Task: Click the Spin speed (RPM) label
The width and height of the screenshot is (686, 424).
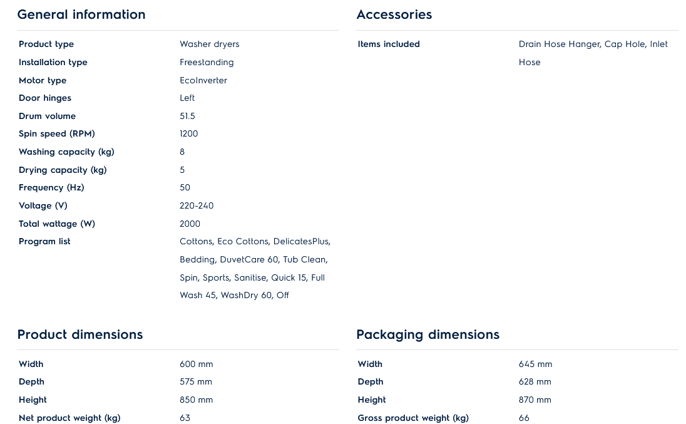Action: [x=57, y=133]
